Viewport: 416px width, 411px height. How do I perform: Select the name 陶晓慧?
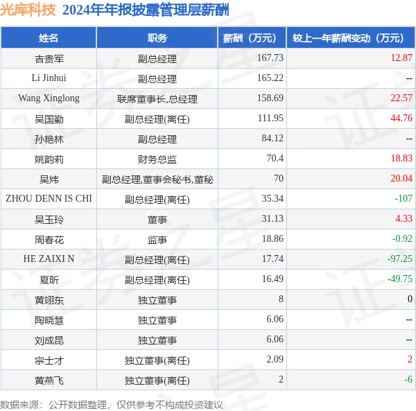pos(49,320)
